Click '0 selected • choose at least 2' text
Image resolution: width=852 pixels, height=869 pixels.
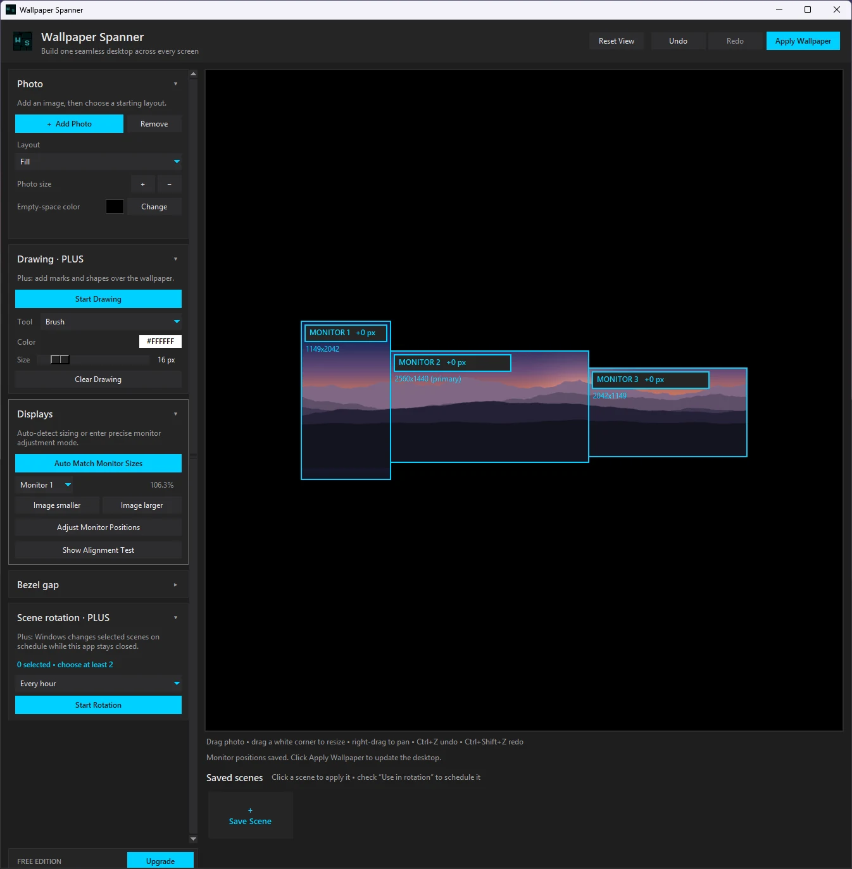(x=65, y=665)
